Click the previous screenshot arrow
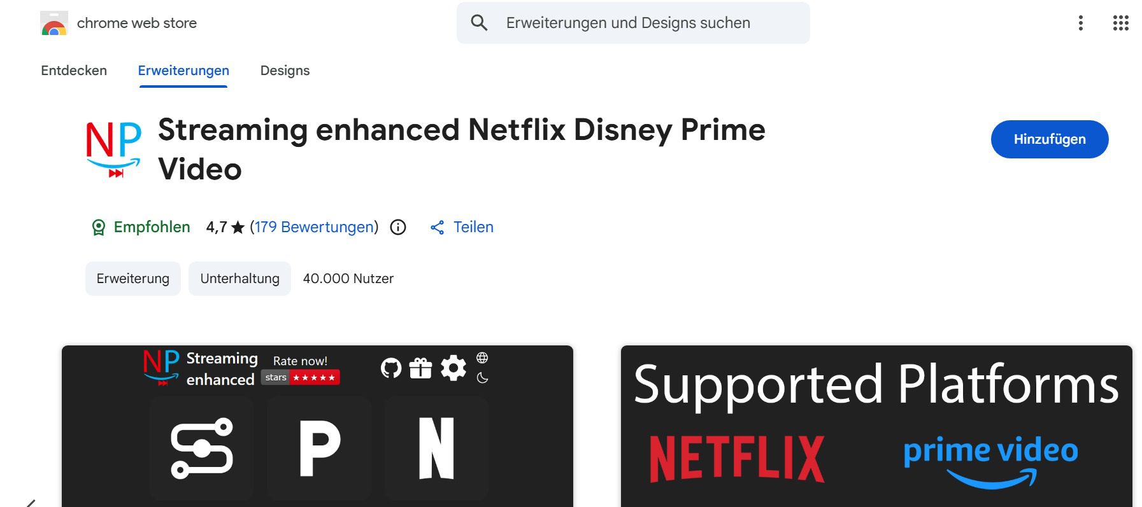 point(31,503)
